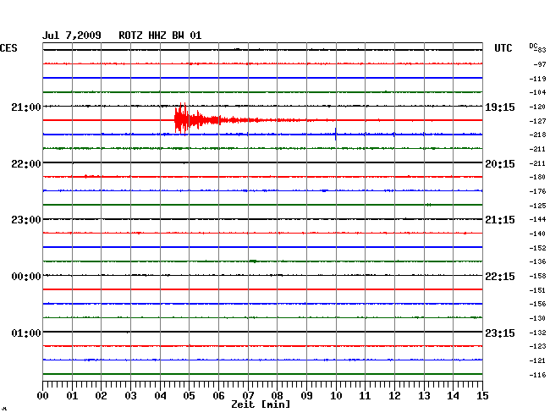Image resolution: width=550 pixels, height=418 pixels.
Task: Click the 05 minute axis label
Action: (x=189, y=396)
